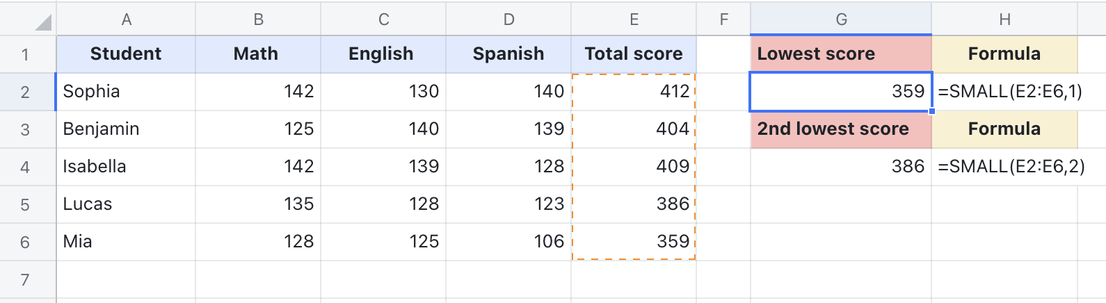Viewport: 1106px width, 303px height.
Task: Click the =SMALL(E2:E6,2) formula text cell
Action: pyautogui.click(x=1011, y=167)
